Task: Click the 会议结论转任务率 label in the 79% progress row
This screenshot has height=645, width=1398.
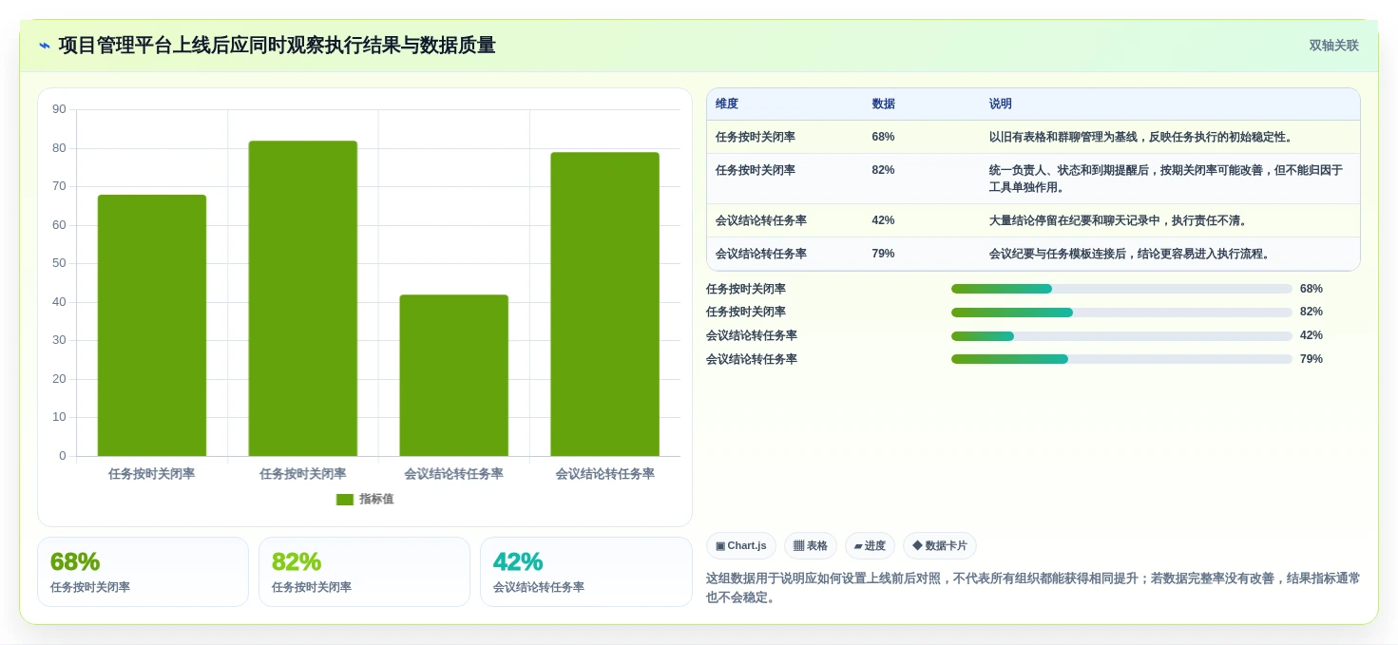Action: [x=752, y=359]
